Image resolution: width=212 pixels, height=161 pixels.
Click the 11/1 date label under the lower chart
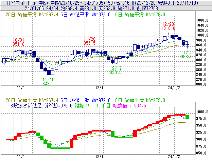[x=21, y=157]
